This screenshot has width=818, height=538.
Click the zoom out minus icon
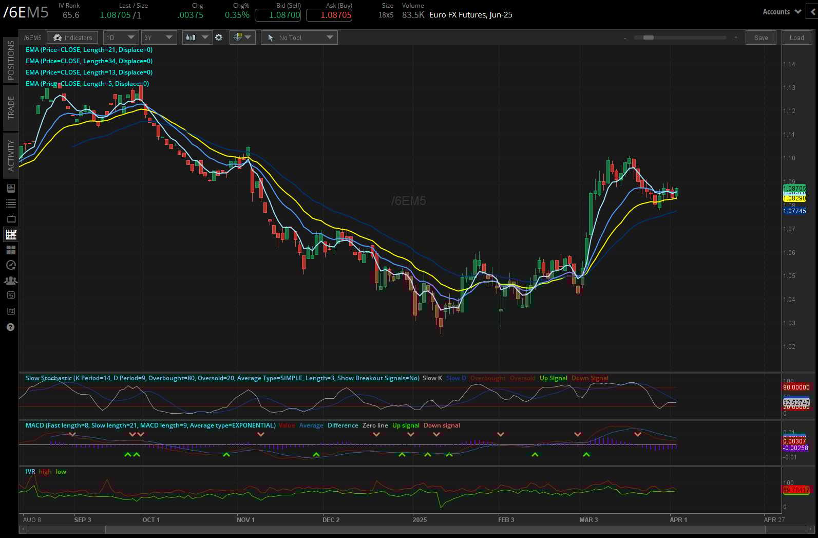click(625, 38)
